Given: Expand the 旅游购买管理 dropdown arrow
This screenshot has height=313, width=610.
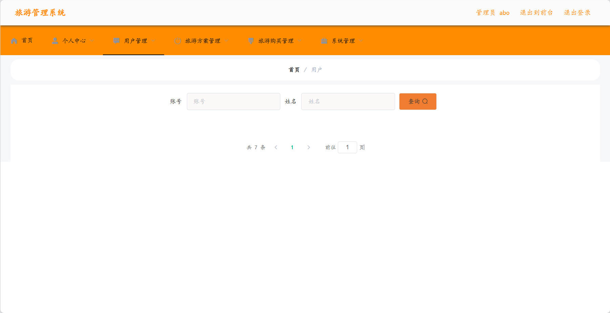Looking at the screenshot, I should [300, 41].
